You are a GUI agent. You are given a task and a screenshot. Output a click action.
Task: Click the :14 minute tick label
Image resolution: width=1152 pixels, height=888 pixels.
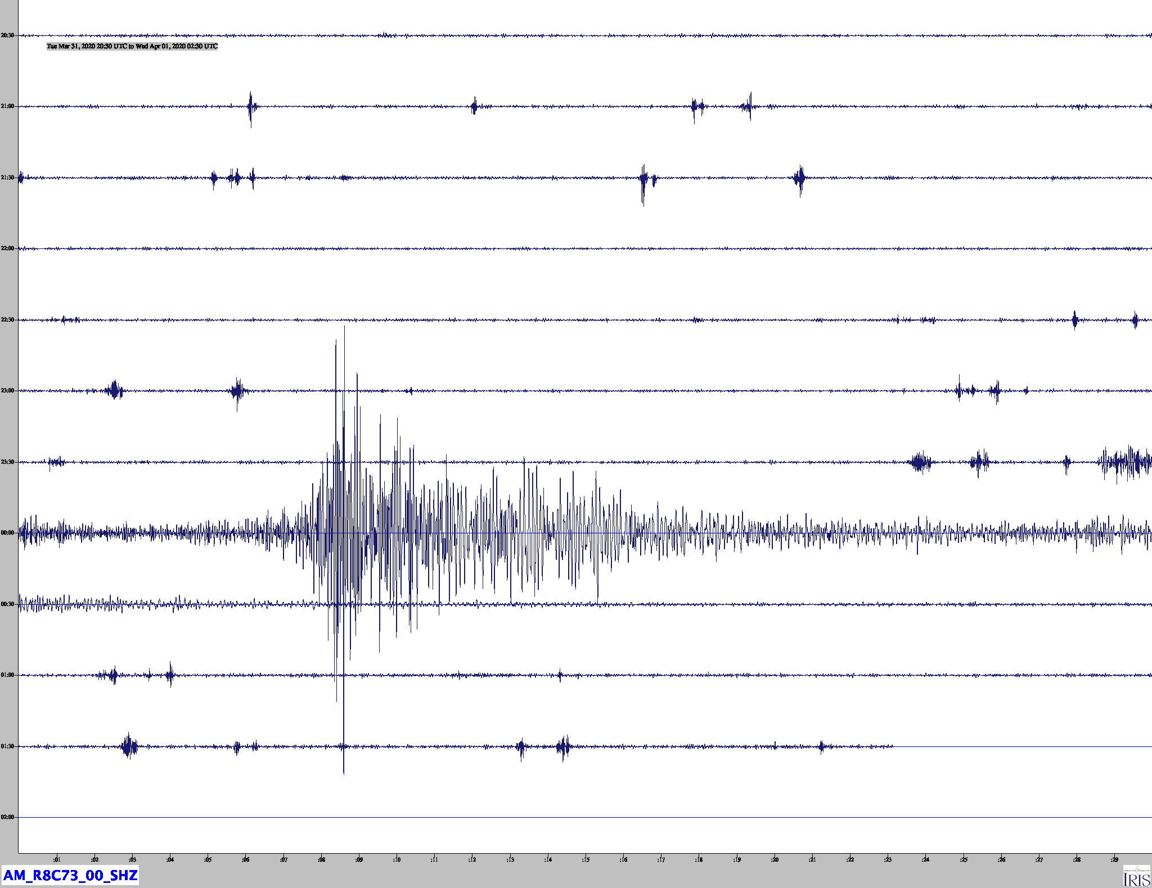pyautogui.click(x=548, y=859)
